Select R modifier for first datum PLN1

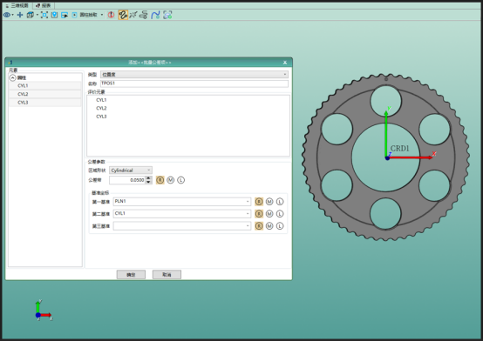tap(259, 202)
